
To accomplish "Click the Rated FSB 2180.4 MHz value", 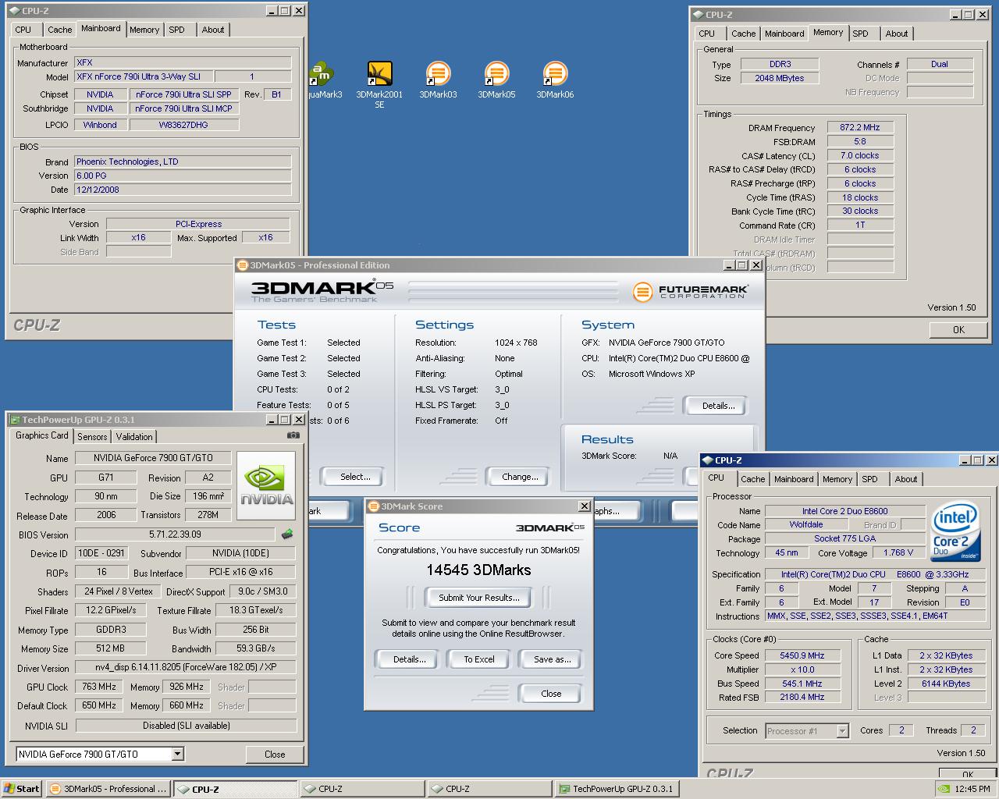I will pyautogui.click(x=802, y=698).
